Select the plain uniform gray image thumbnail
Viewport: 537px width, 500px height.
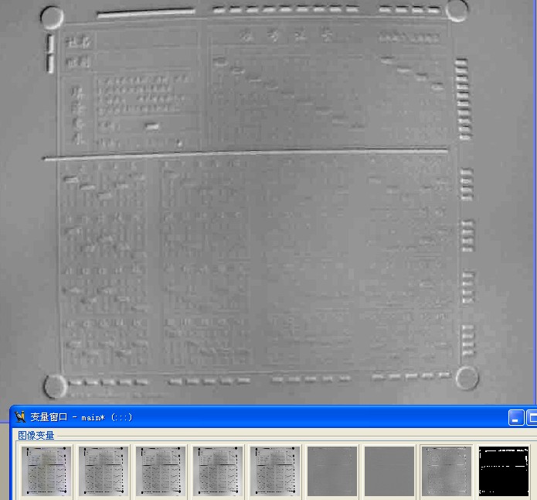coord(389,471)
